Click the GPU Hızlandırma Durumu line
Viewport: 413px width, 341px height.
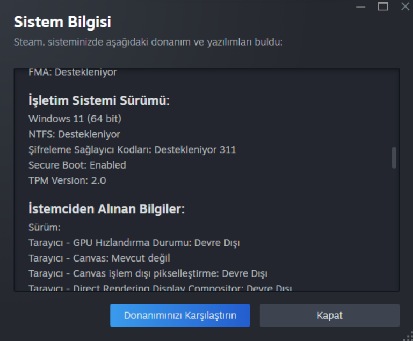point(134,243)
